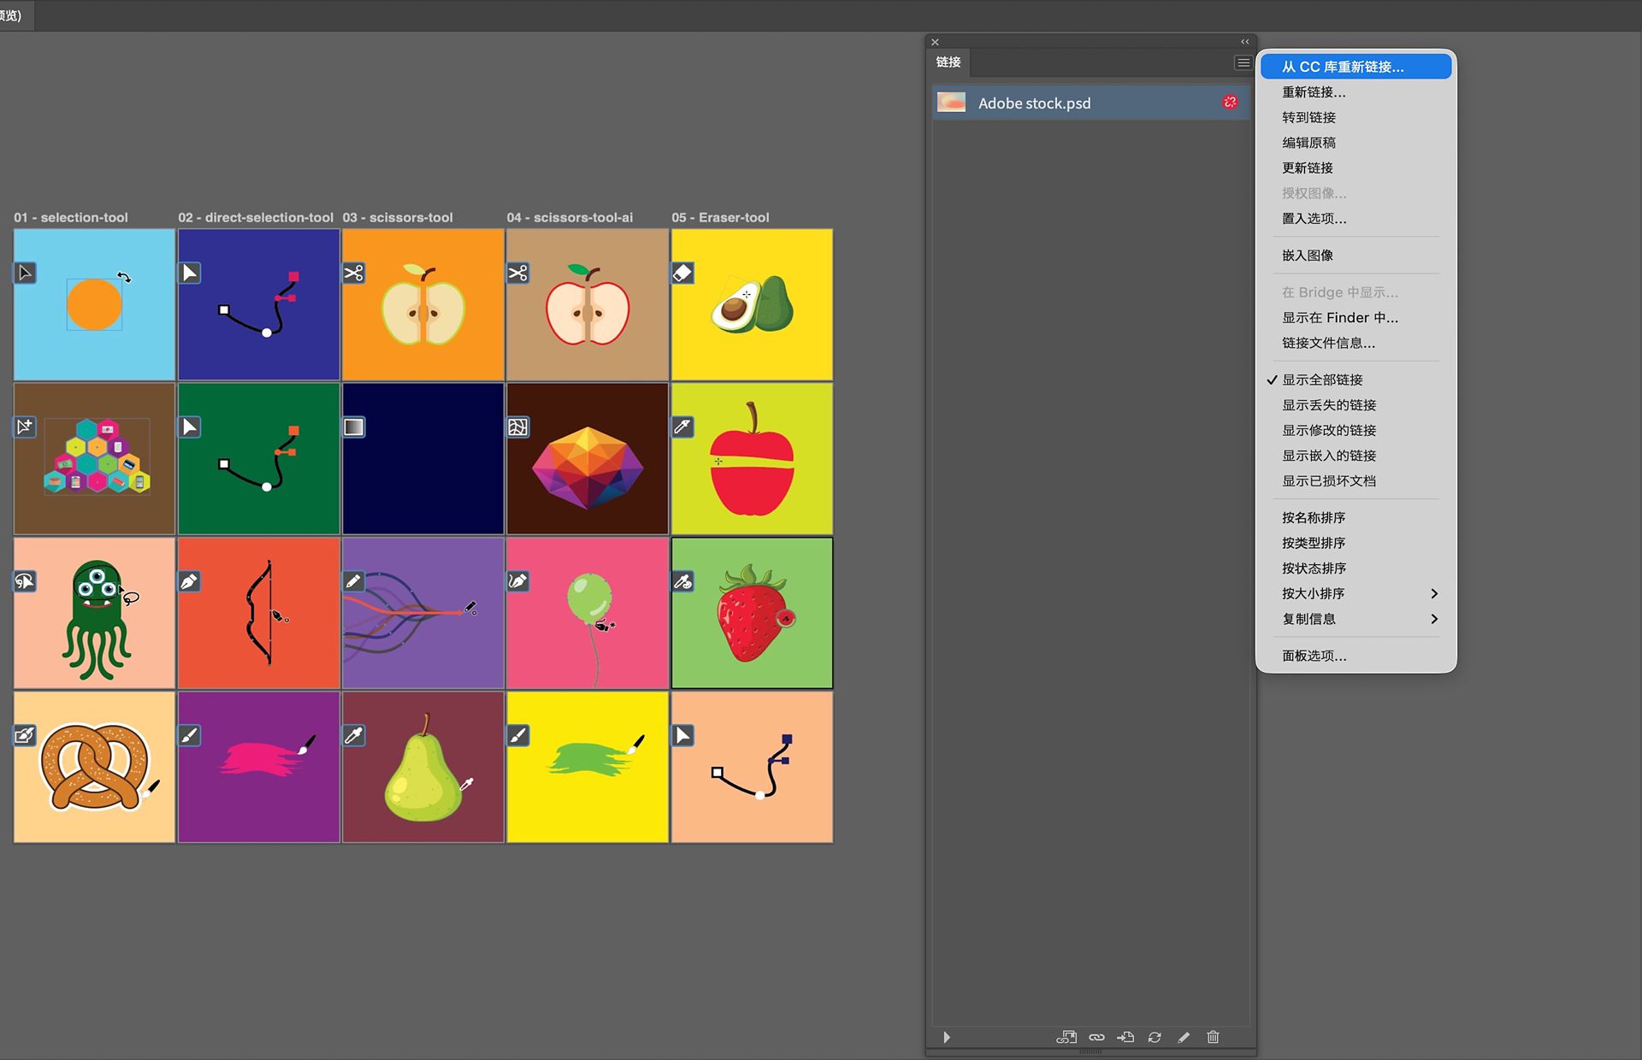1642x1060 pixels.
Task: Collapse the Links panel with double-chevron
Action: (x=1245, y=42)
